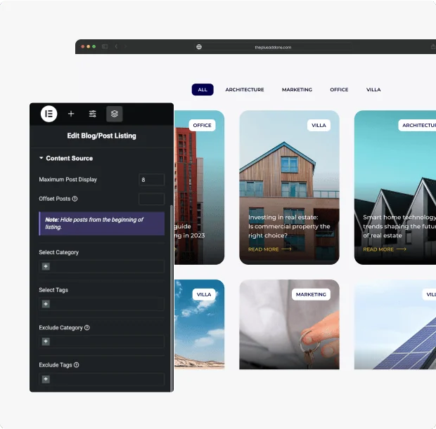Click the Maximum Post Display field
The height and width of the screenshot is (429, 436).
pos(151,180)
